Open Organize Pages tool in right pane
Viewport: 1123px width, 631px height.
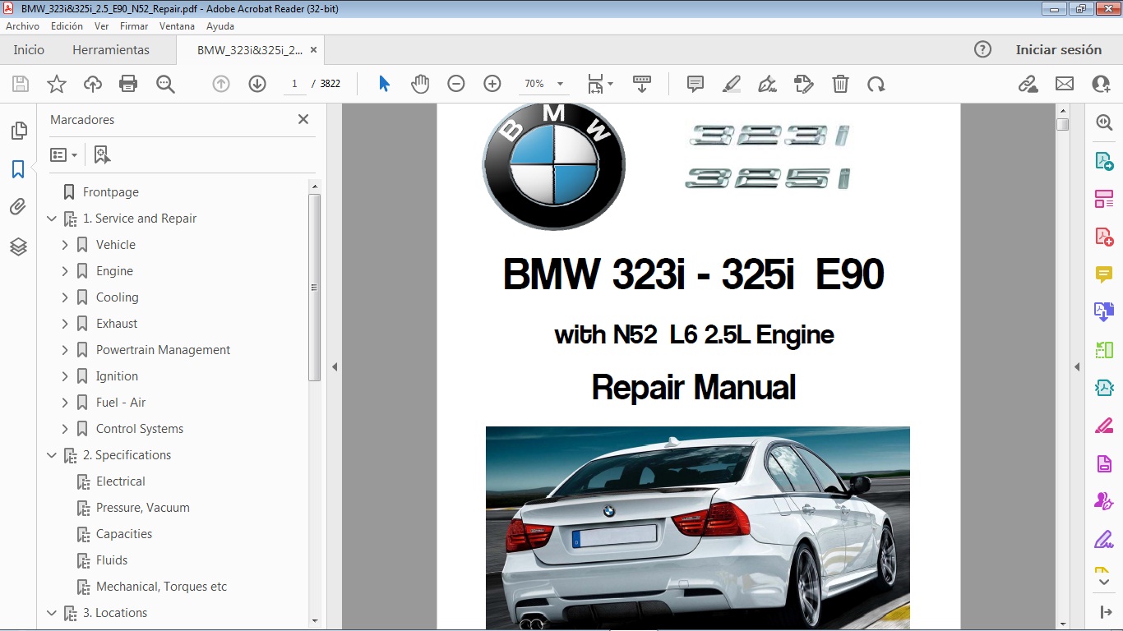click(1103, 350)
